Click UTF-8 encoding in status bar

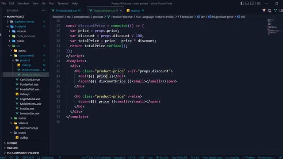tap(132, 157)
